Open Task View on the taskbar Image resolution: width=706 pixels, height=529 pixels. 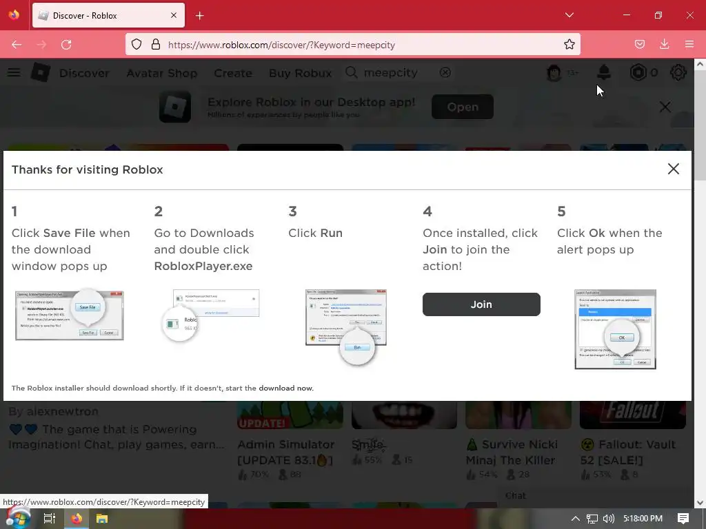coord(49,518)
